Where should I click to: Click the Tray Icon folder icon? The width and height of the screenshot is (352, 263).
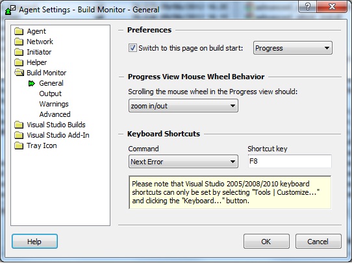pos(19,145)
